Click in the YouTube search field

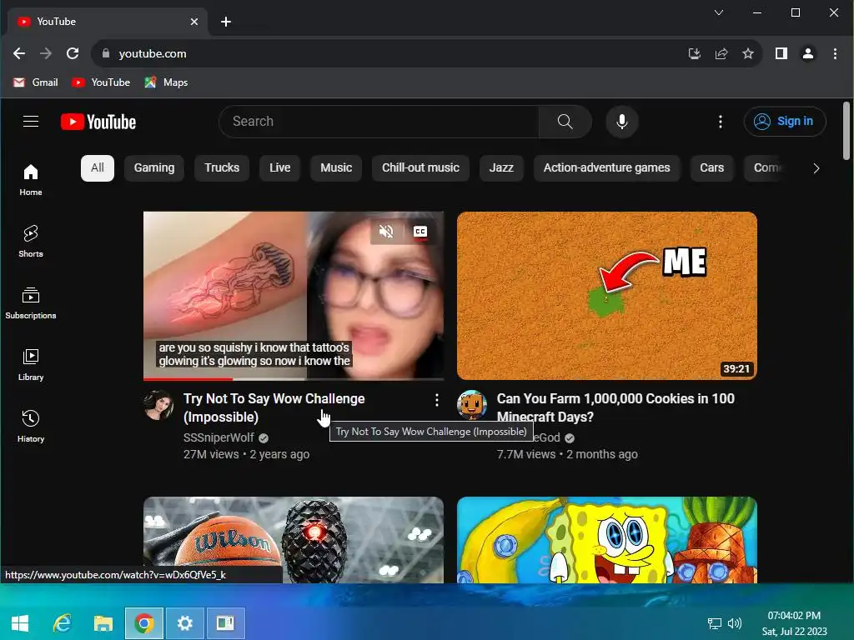tap(379, 122)
